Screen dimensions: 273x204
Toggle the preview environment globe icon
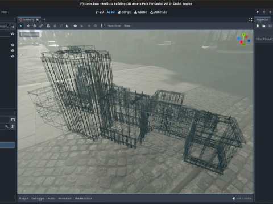click(x=96, y=26)
